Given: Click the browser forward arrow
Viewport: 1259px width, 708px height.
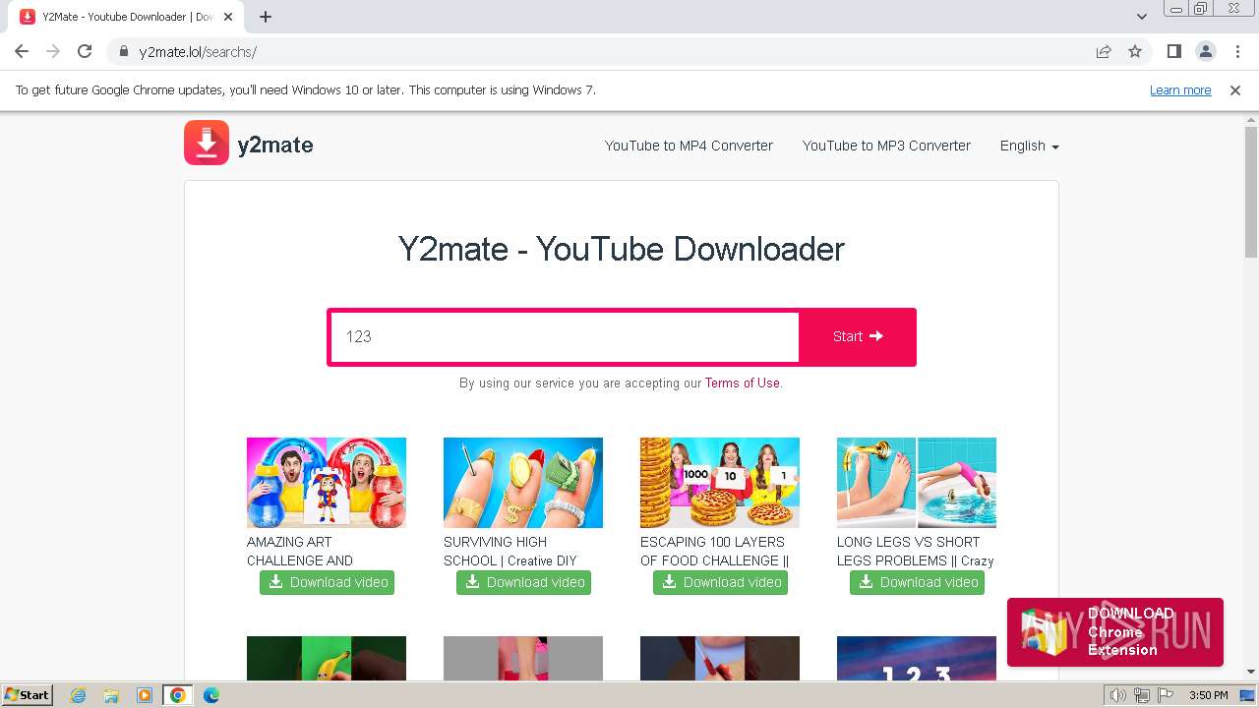Looking at the screenshot, I should [x=53, y=51].
